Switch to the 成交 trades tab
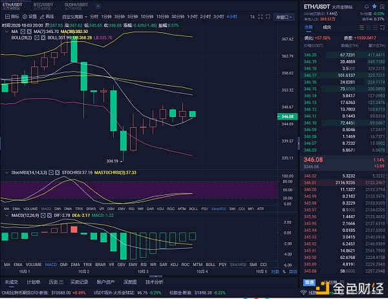 [x=327, y=27]
